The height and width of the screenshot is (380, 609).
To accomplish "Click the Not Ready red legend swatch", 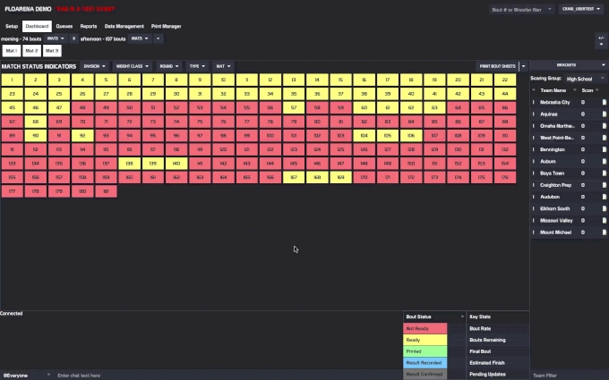I will click(433, 329).
